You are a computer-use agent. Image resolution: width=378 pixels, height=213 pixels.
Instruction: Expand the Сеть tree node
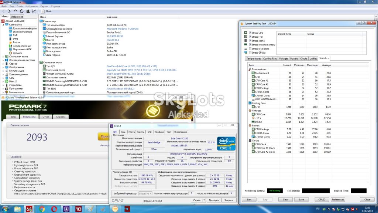click(3, 78)
